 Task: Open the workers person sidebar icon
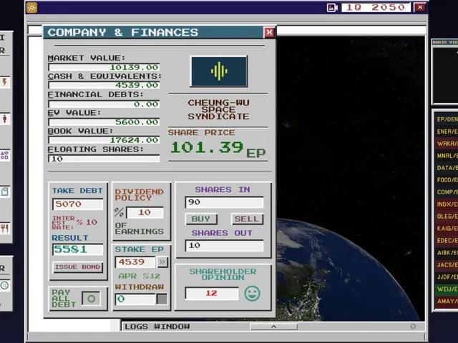click(5, 119)
